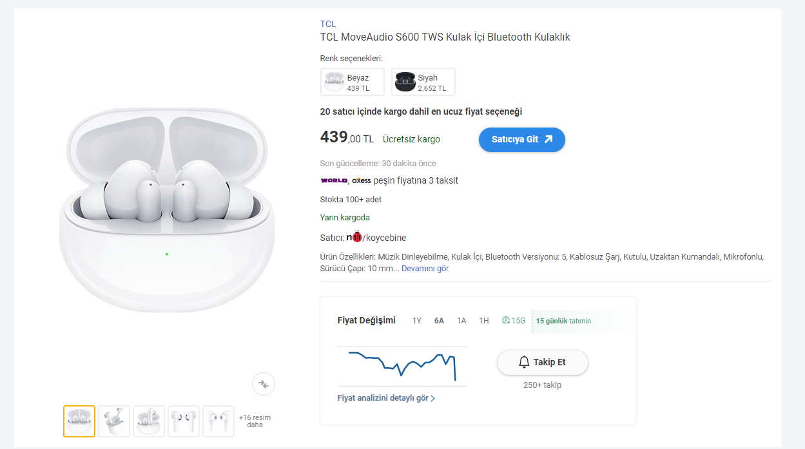Click the World card logo
Viewport: 805px width, 449px height.
[x=334, y=180]
